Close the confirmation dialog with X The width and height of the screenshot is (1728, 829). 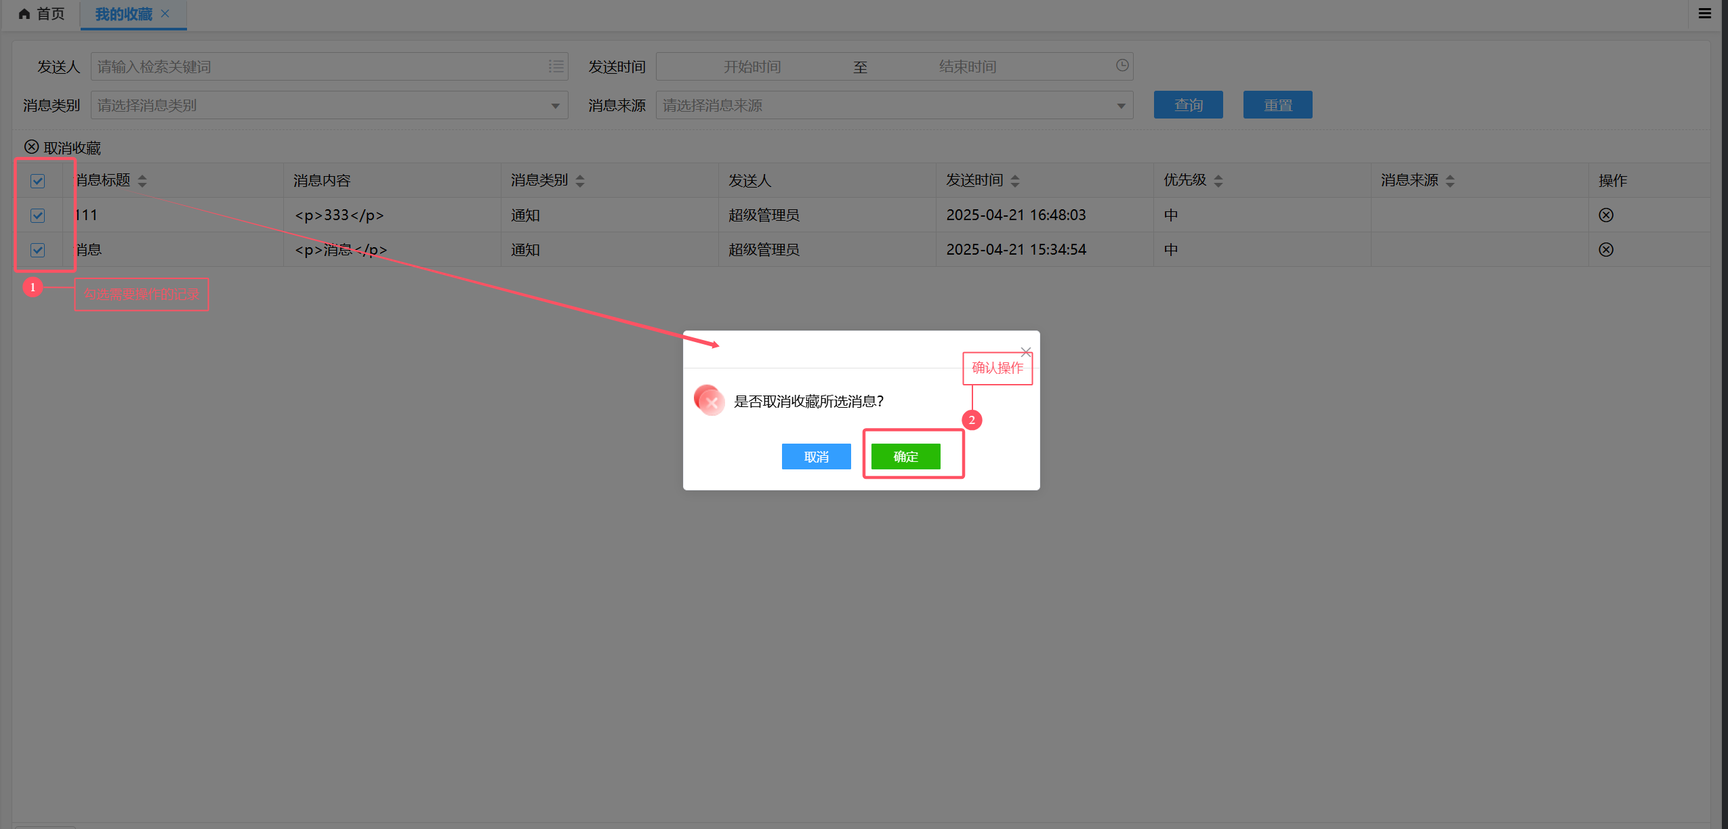1025,352
